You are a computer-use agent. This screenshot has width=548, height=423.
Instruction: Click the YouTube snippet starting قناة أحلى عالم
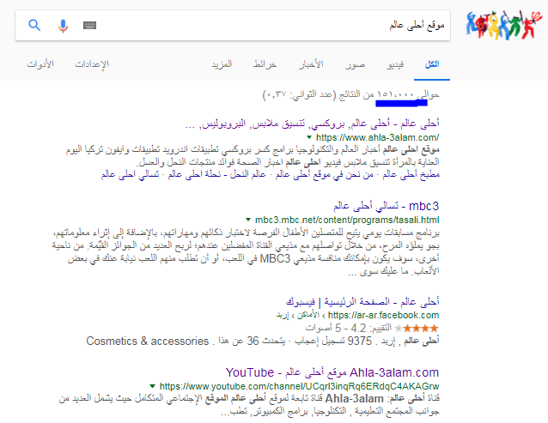click(x=249, y=405)
